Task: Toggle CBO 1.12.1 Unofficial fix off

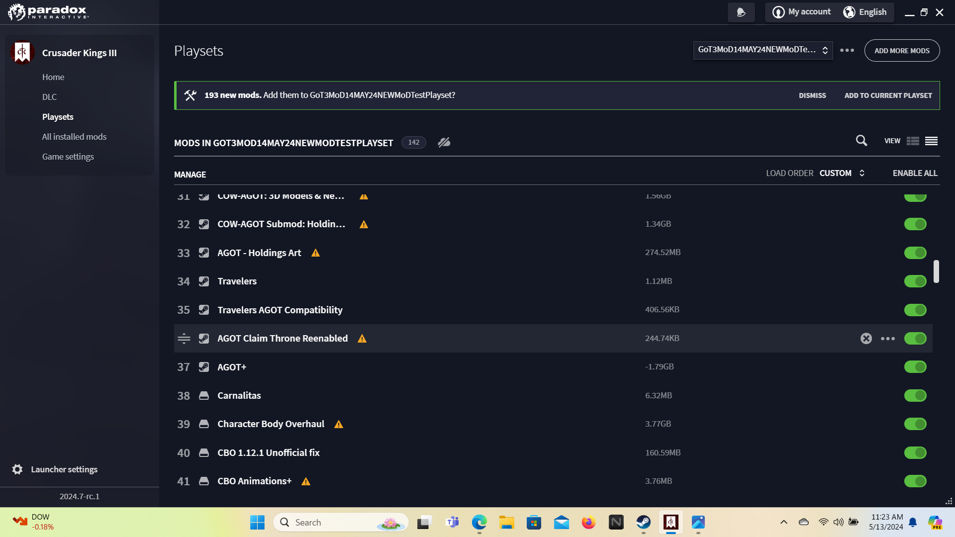Action: pyautogui.click(x=915, y=453)
